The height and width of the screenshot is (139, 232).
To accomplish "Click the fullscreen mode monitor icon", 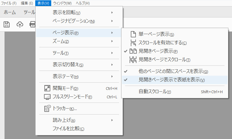I will pyautogui.click(x=47, y=97).
